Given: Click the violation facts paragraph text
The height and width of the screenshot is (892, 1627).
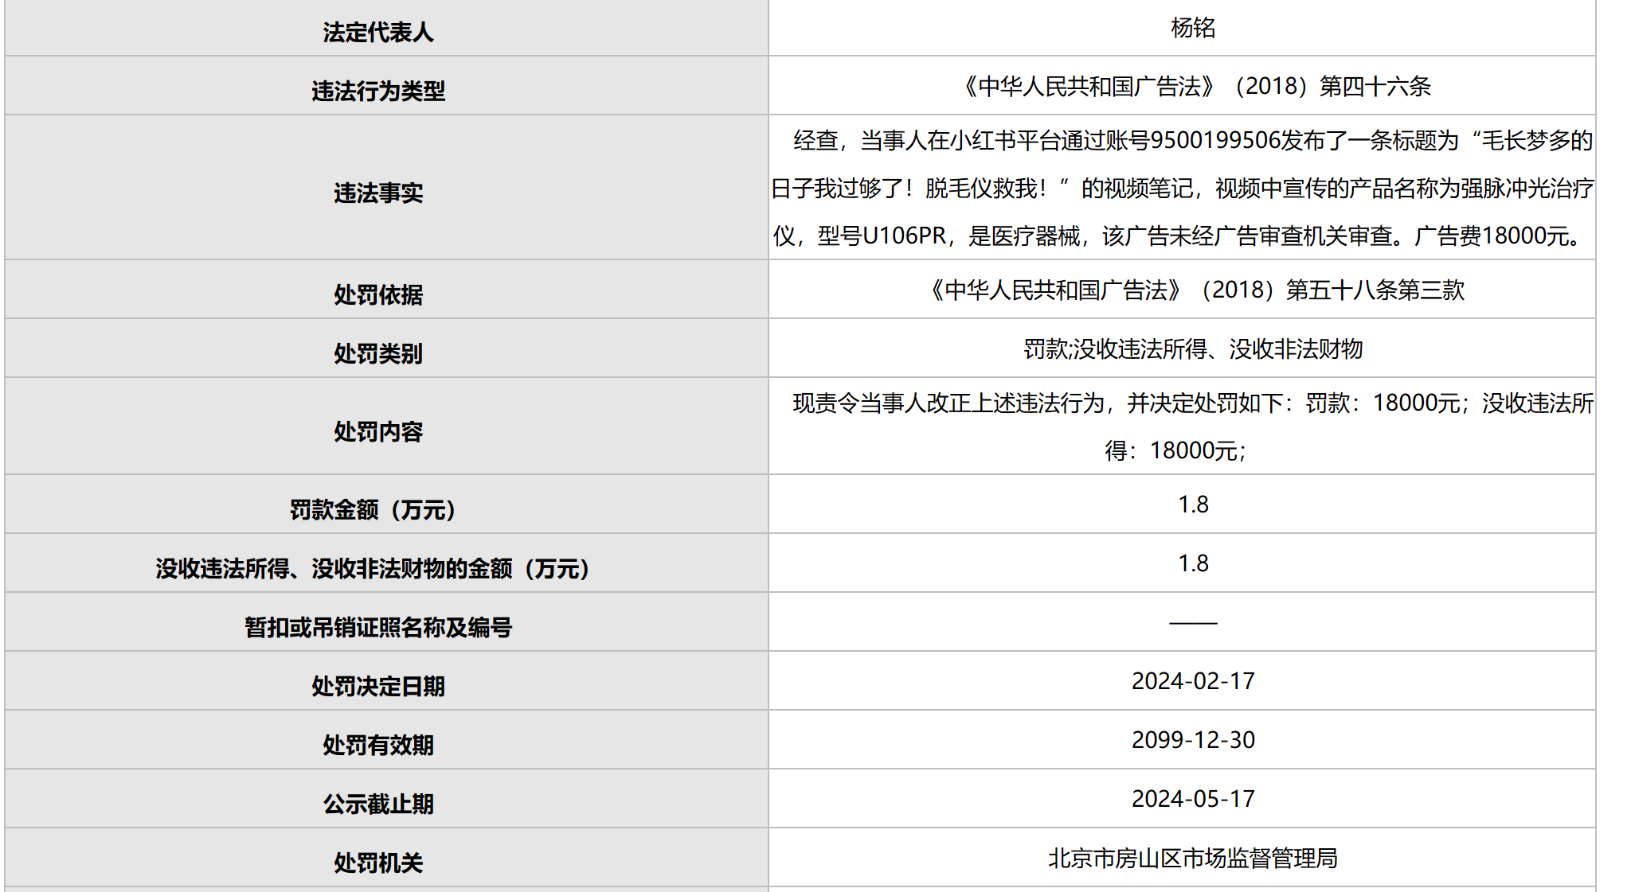Looking at the screenshot, I should 1182,189.
